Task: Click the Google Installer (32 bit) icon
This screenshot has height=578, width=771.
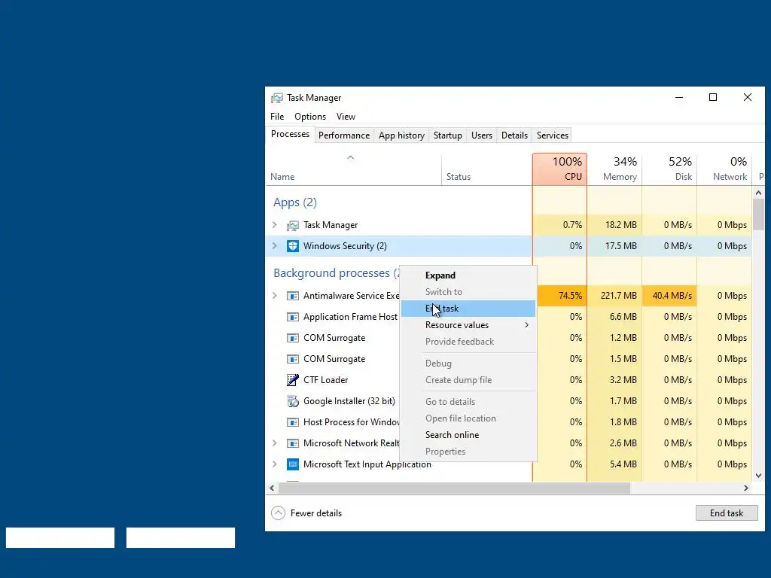Action: coord(293,401)
